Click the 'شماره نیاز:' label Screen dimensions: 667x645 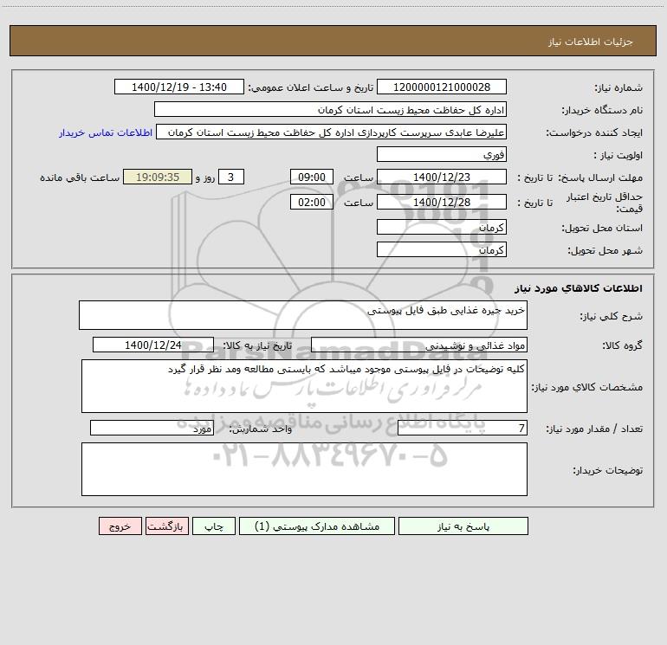point(618,88)
